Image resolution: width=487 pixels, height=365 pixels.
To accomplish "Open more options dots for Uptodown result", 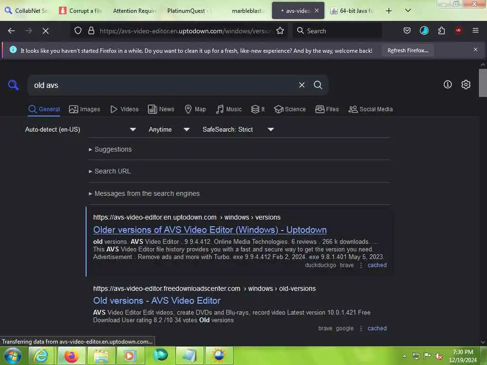I will click(x=360, y=265).
